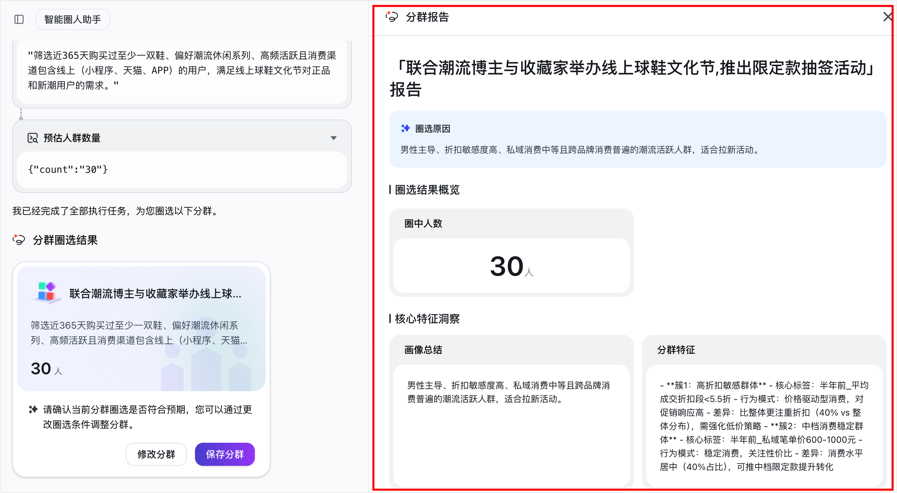Screen dimensions: 897x493
Task: Collapse the 预估人群数量 section arrow
Action: pyautogui.click(x=334, y=138)
